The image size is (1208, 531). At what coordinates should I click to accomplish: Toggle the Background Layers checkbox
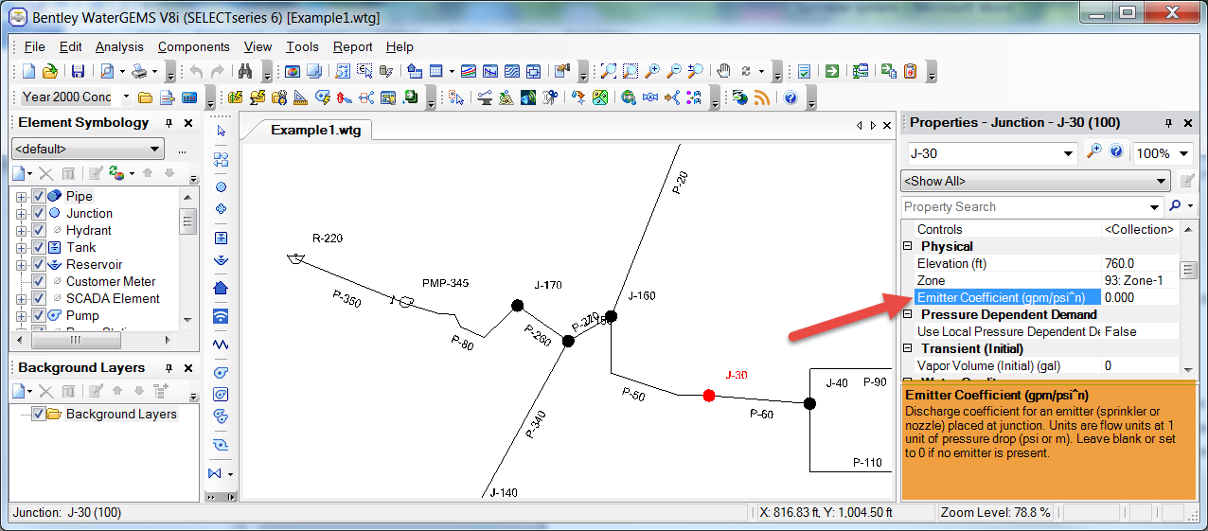(x=39, y=414)
